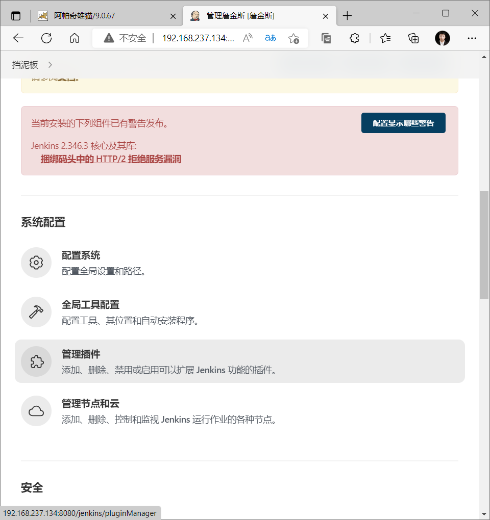Go back with the browser back arrow
This screenshot has width=490, height=520.
tap(18, 38)
